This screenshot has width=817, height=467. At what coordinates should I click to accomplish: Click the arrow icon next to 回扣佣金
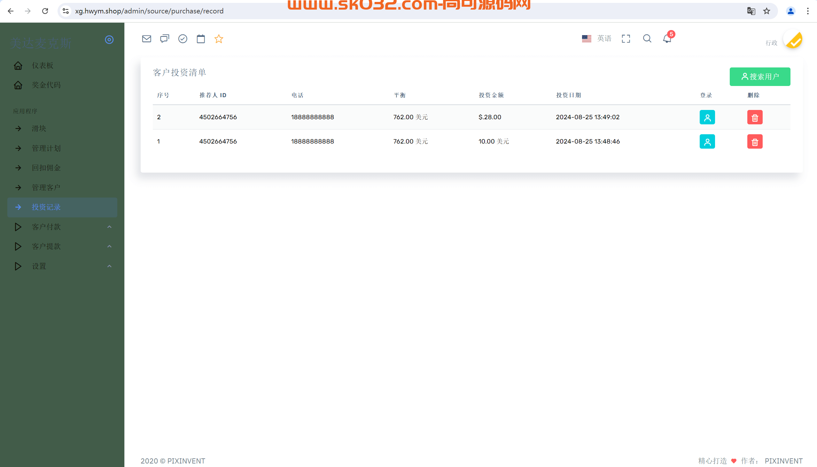tap(18, 168)
